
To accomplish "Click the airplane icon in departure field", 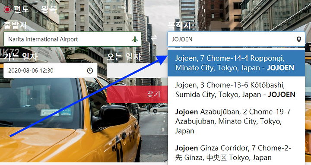I will point(135,39).
